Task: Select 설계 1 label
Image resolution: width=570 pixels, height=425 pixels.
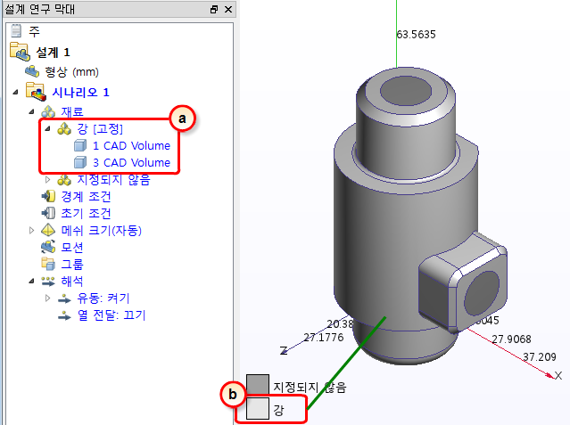Action: [x=53, y=53]
